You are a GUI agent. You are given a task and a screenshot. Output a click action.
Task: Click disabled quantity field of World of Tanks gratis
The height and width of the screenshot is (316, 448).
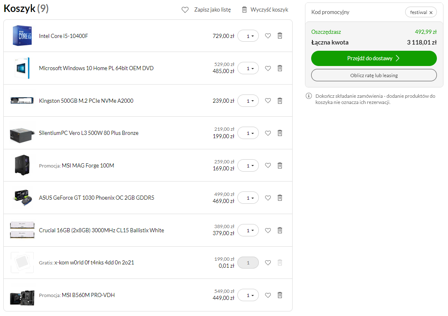248,263
